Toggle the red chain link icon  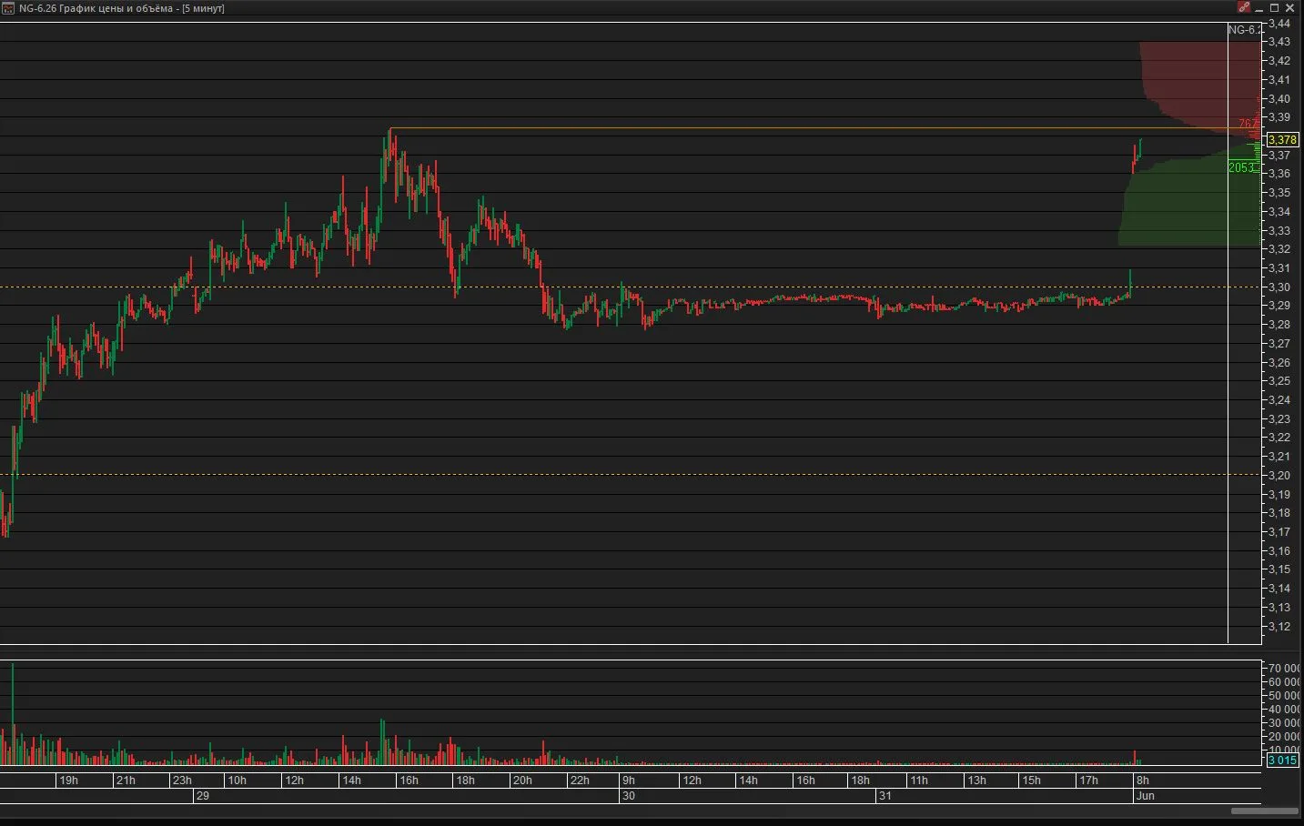coord(1244,7)
